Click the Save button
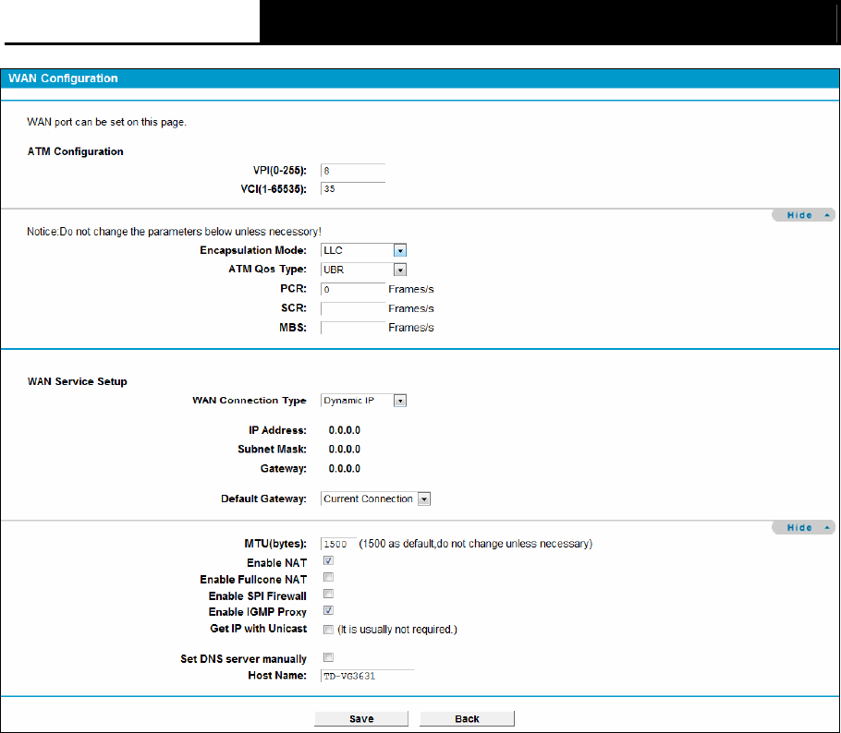 tap(361, 718)
